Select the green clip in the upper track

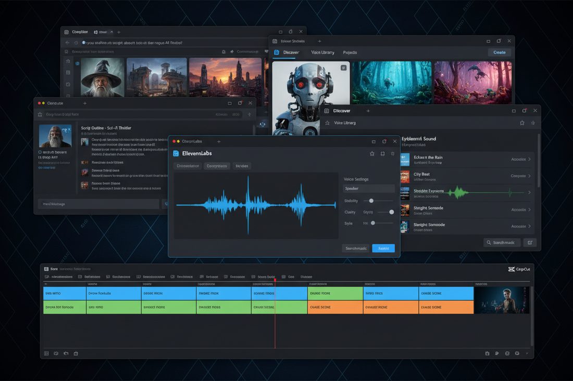[335, 293]
